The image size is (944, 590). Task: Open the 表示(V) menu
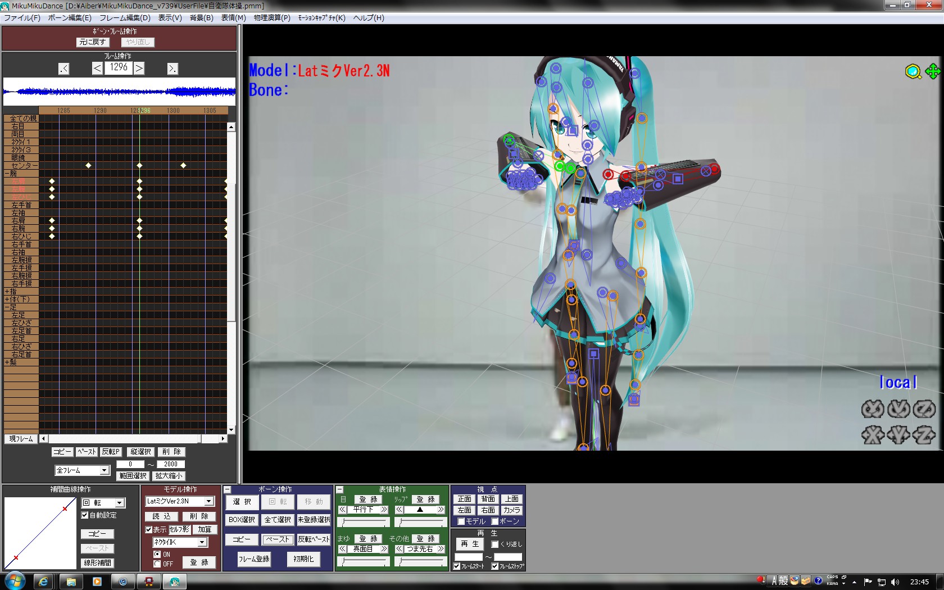pyautogui.click(x=170, y=18)
